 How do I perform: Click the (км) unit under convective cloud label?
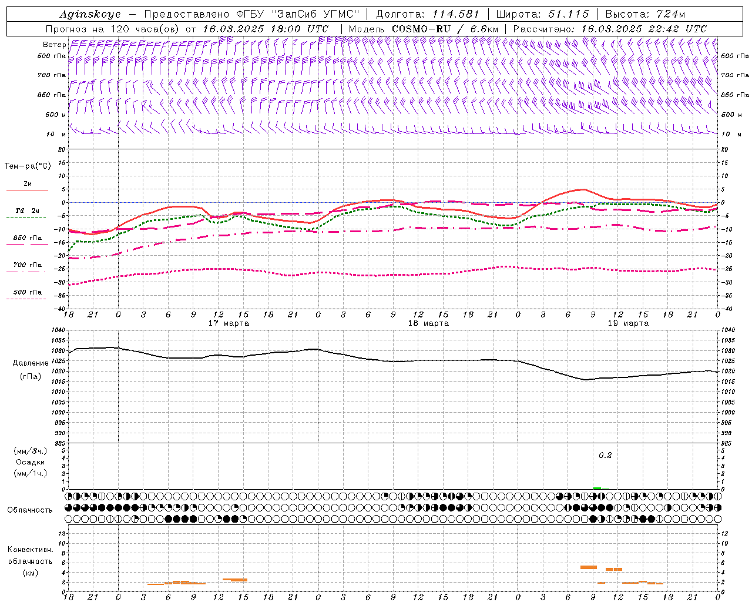click(30, 573)
